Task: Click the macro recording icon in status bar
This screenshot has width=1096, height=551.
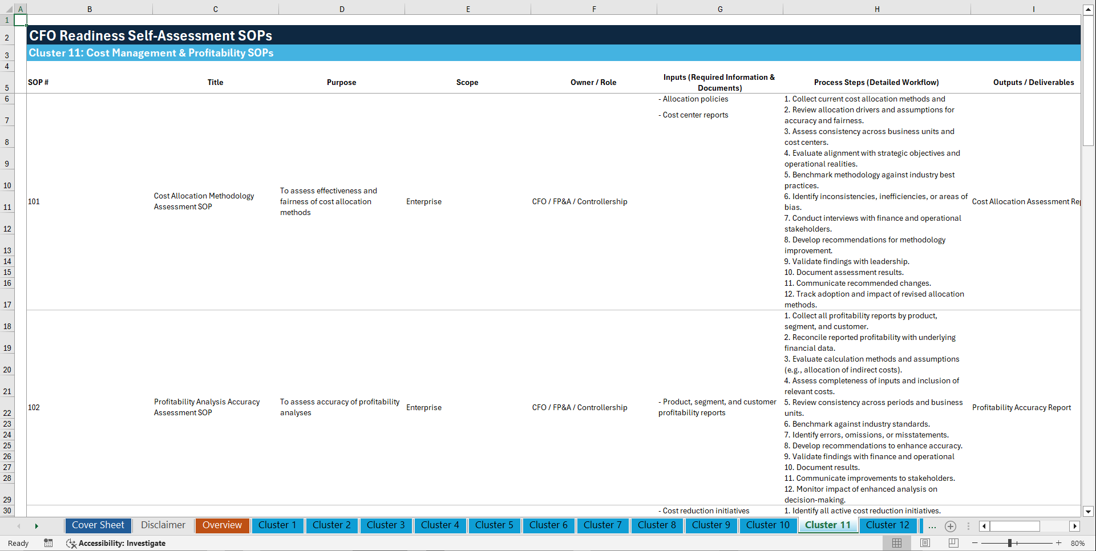Action: point(48,544)
